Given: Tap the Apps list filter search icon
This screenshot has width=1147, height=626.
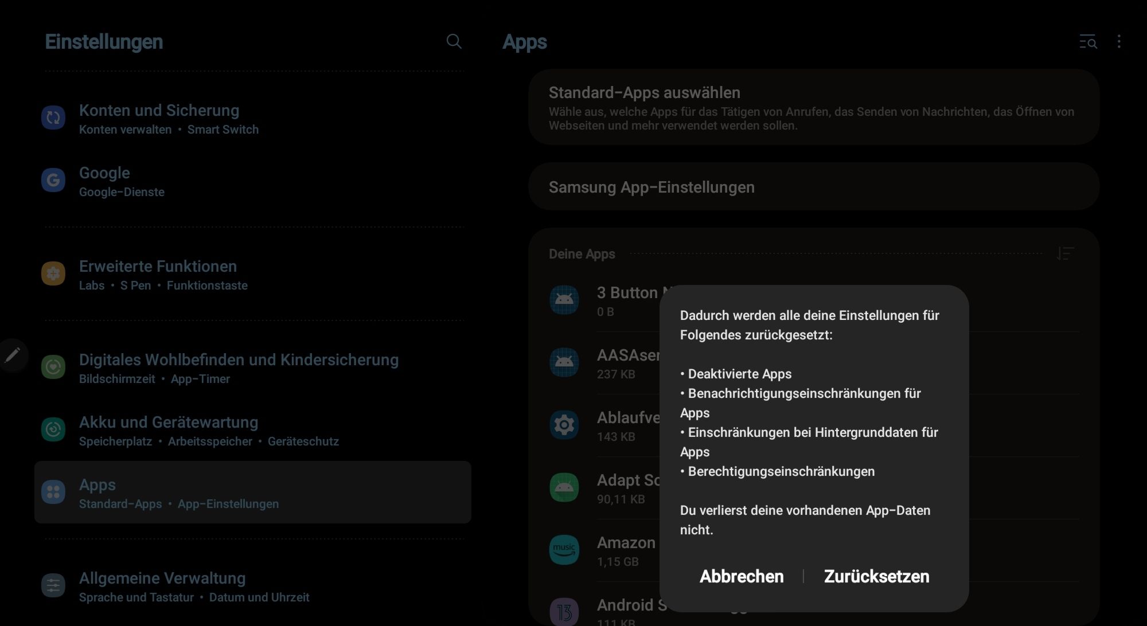Looking at the screenshot, I should click(x=1087, y=41).
